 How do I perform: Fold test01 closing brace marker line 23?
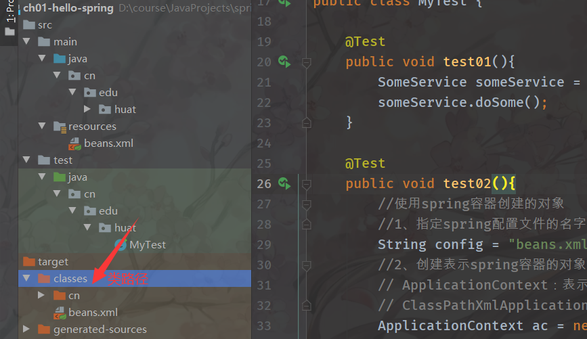[306, 122]
